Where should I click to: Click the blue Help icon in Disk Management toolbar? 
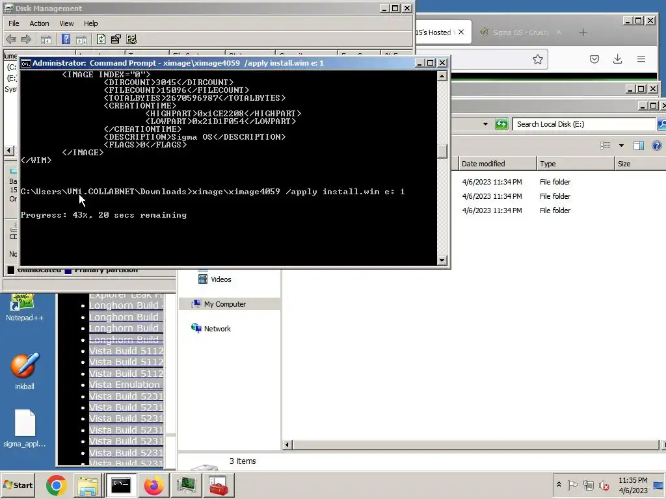66,39
